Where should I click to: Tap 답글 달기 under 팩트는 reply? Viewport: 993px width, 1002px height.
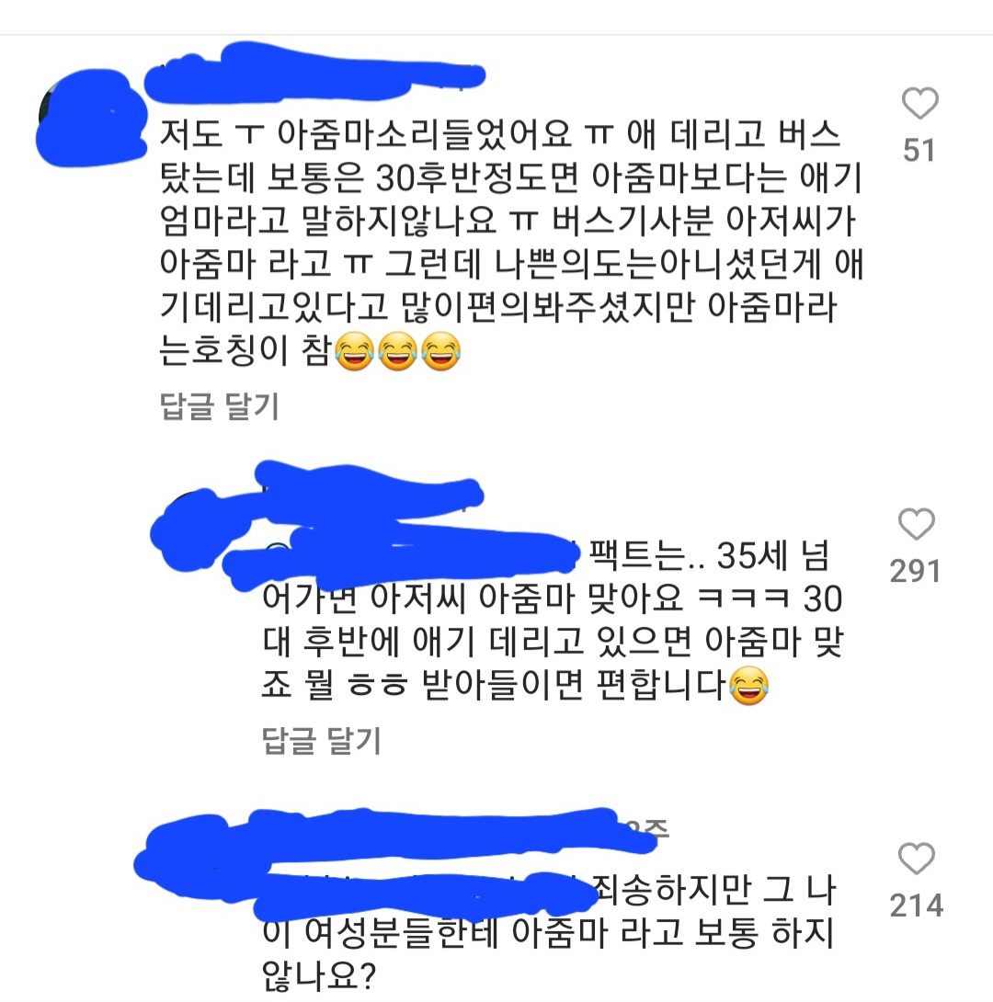coord(322,741)
